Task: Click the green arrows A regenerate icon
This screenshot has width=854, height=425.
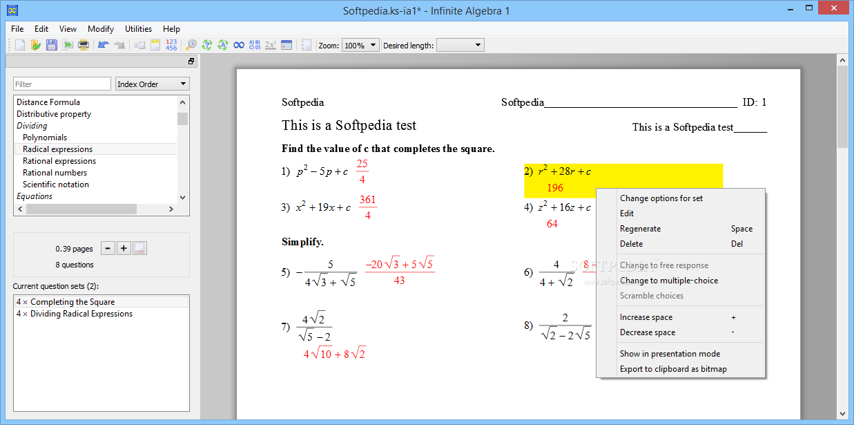Action: (222, 45)
